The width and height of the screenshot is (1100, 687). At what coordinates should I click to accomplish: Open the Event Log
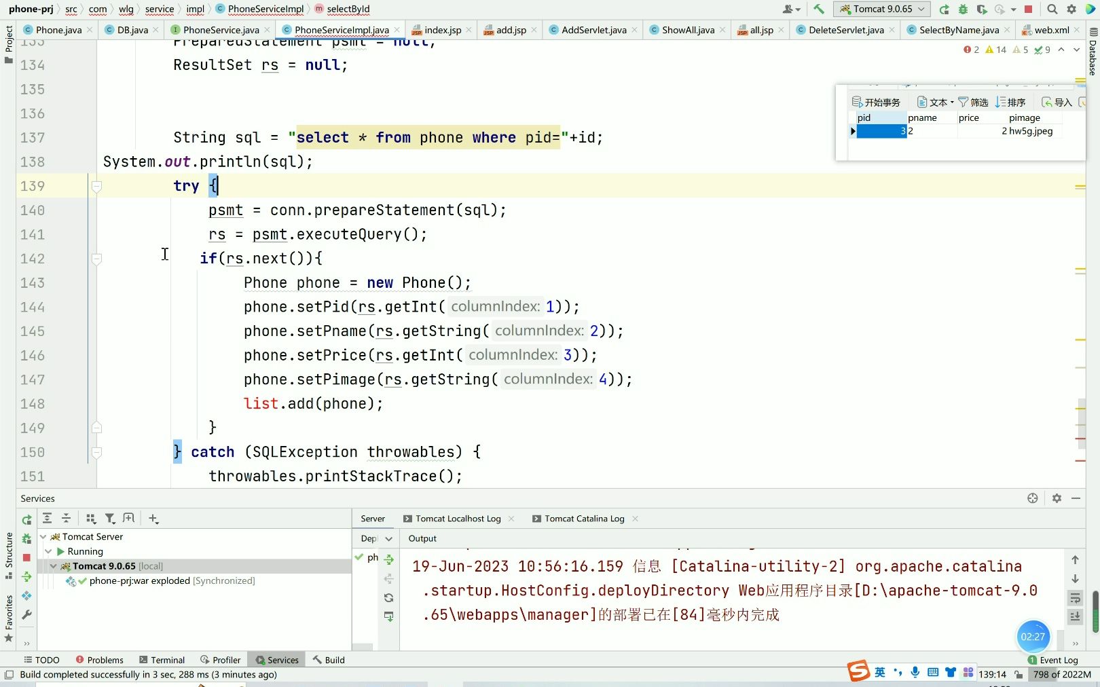pyautogui.click(x=1052, y=660)
